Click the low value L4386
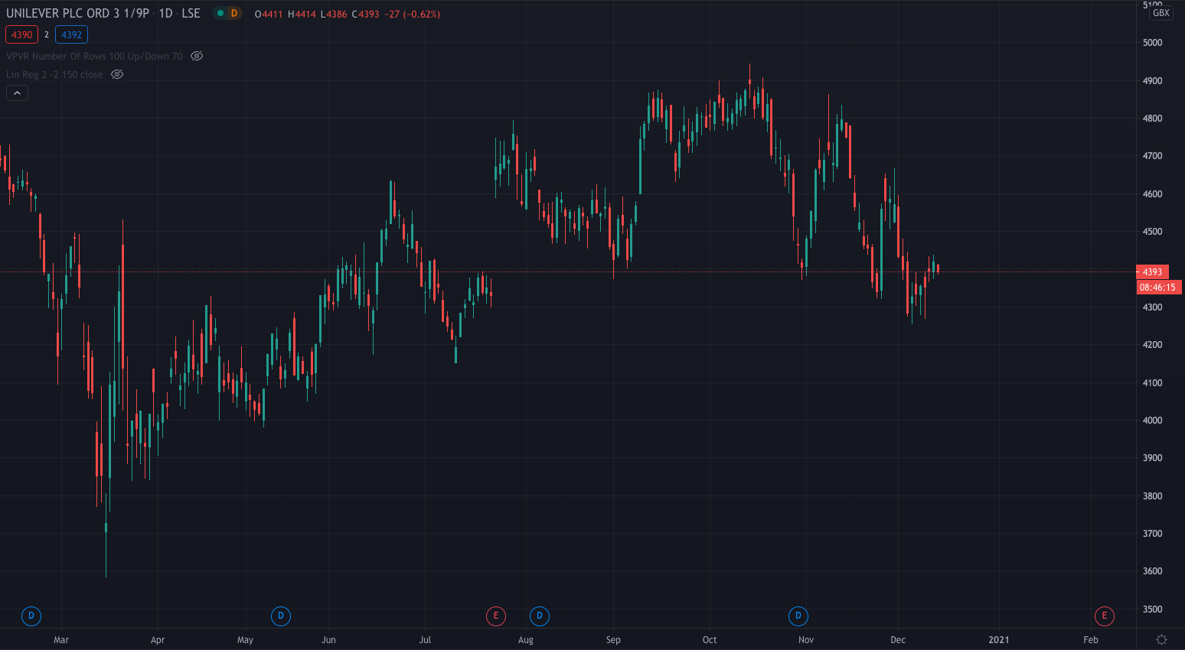Viewport: 1185px width, 650px height. (334, 14)
